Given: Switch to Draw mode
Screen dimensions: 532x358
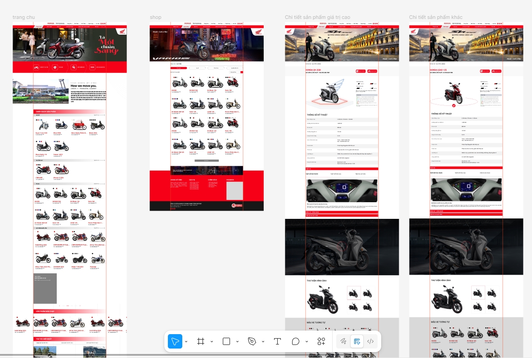Looking at the screenshot, I should point(343,341).
